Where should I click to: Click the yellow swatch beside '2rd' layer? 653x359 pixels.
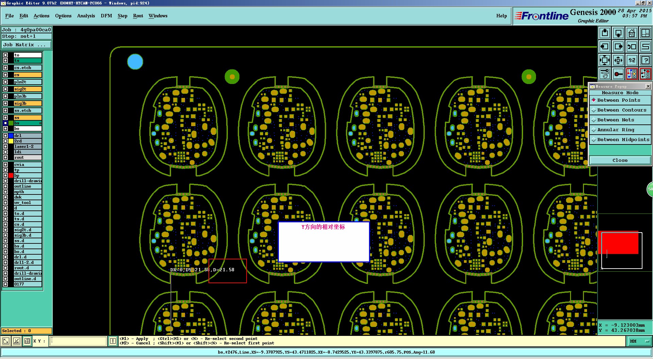pos(11,141)
